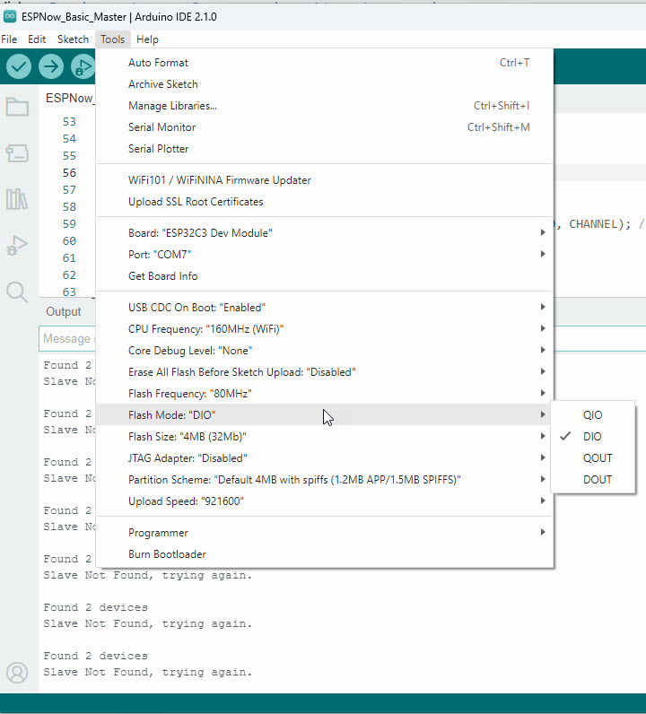Open the File menu
The width and height of the screenshot is (646, 714).
tap(9, 39)
